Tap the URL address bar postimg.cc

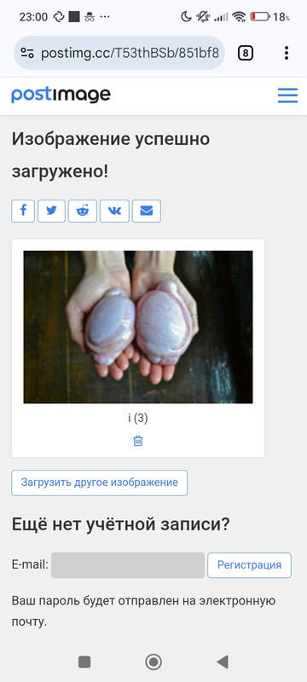coord(130,54)
